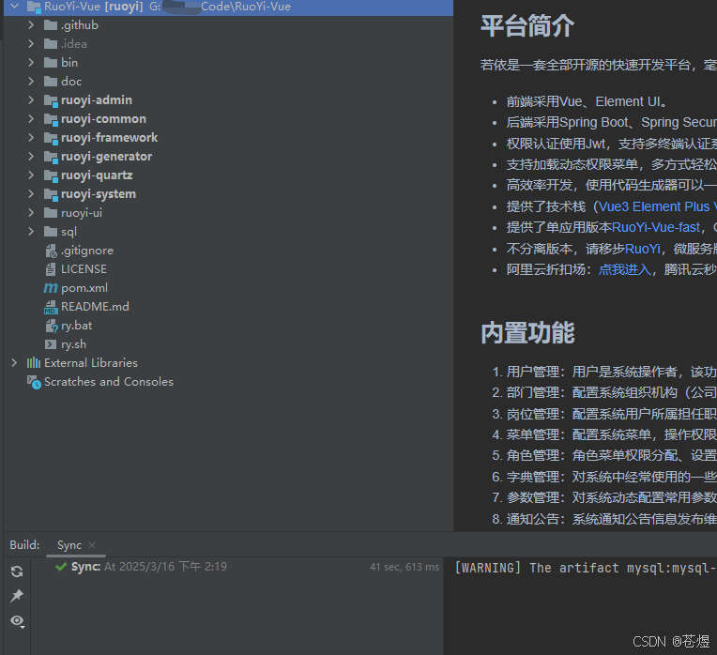The height and width of the screenshot is (655, 717).
Task: Pin the Build tab with pin icon
Action: [x=17, y=596]
